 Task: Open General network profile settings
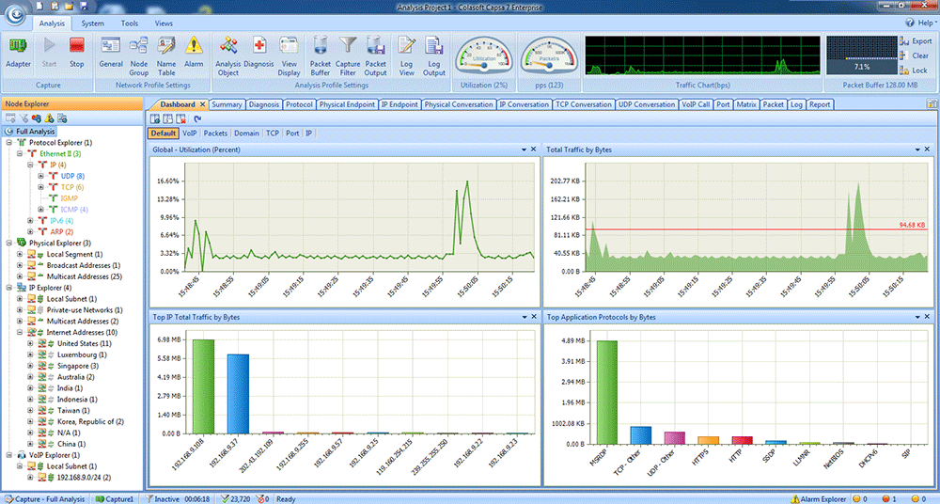(111, 53)
